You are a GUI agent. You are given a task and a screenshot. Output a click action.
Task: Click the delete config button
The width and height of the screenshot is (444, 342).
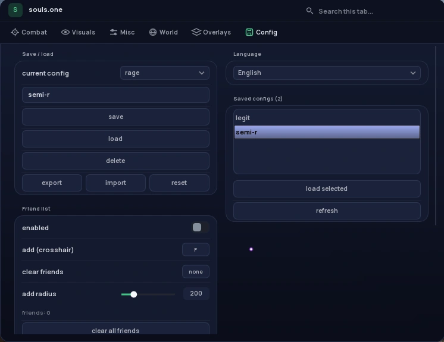pyautogui.click(x=116, y=161)
